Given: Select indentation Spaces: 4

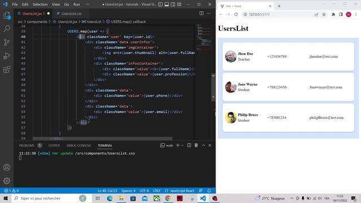Looking at the screenshot, I should coord(129,191).
